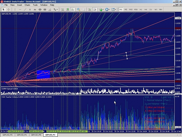This screenshot has width=182, height=137.
Task: Open the View menu
Action: pyautogui.click(x=12, y=5)
